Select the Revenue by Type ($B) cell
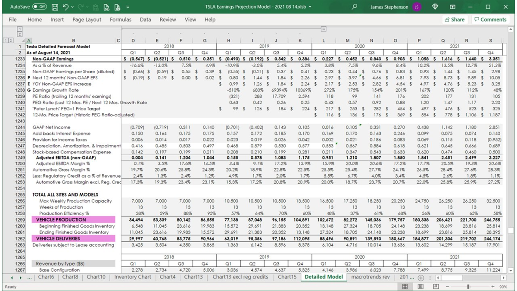517x291 pixels. point(73,264)
